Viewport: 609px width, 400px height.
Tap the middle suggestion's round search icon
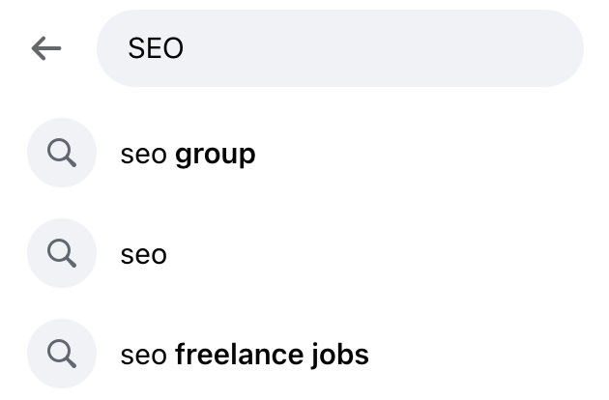[62, 253]
